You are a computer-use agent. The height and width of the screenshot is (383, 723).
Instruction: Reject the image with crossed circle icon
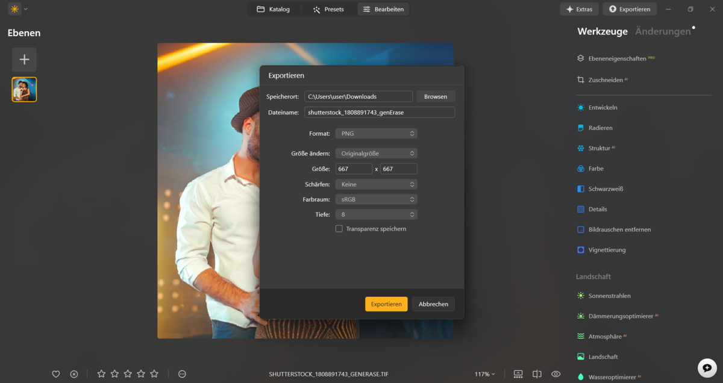click(x=74, y=373)
